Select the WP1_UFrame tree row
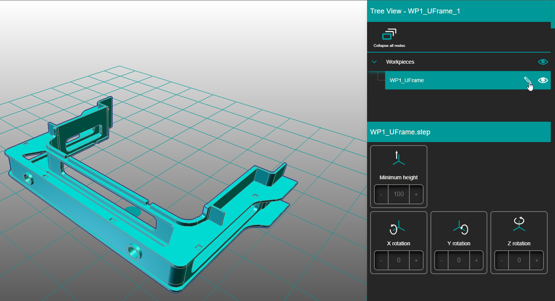 pos(468,80)
